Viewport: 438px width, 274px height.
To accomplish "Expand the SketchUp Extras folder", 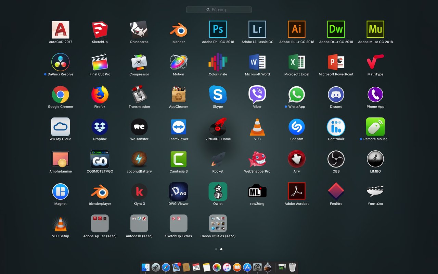I will (x=179, y=224).
